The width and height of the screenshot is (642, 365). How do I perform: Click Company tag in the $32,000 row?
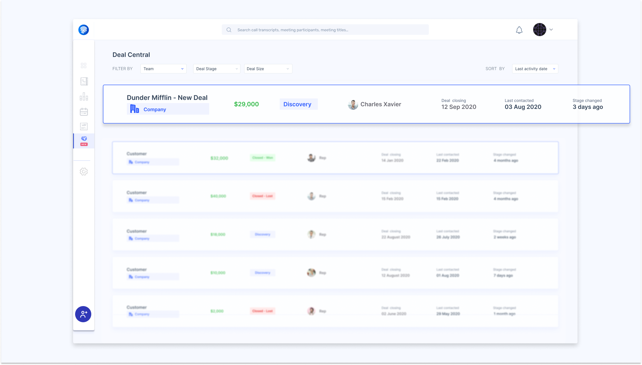pyautogui.click(x=153, y=162)
